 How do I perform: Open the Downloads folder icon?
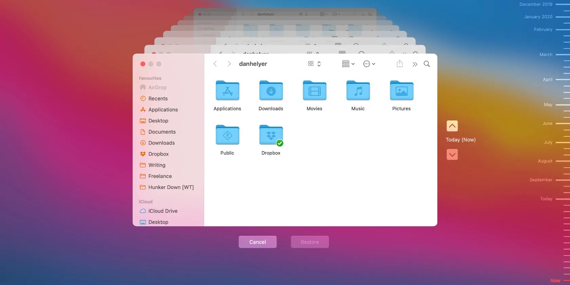pos(271,91)
